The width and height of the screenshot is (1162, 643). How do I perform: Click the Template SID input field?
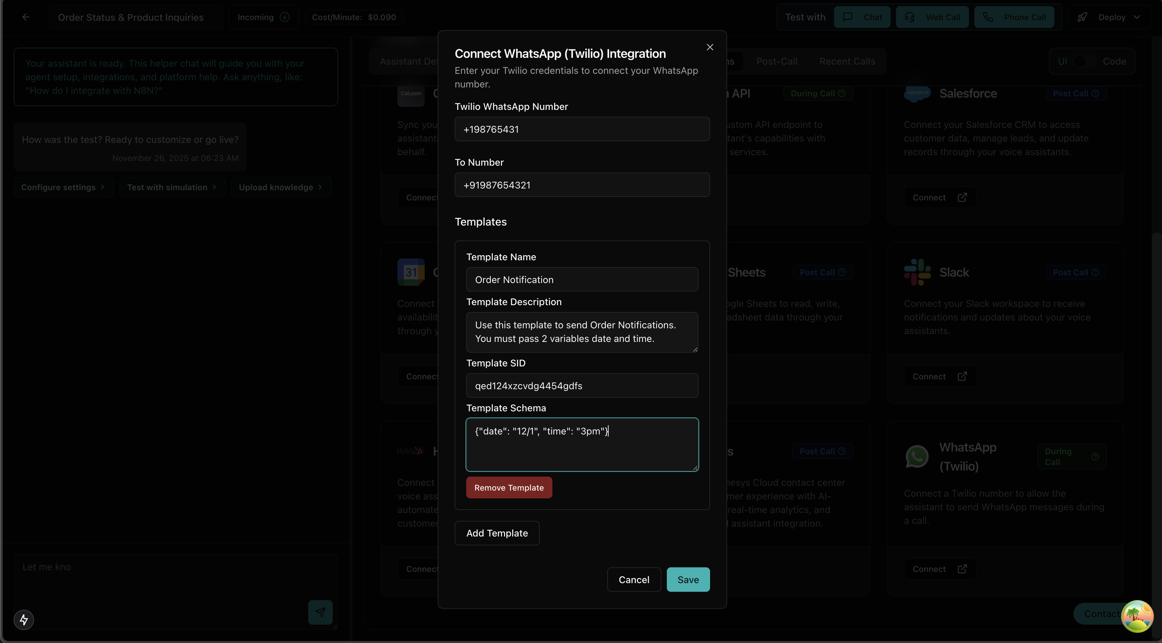click(582, 386)
